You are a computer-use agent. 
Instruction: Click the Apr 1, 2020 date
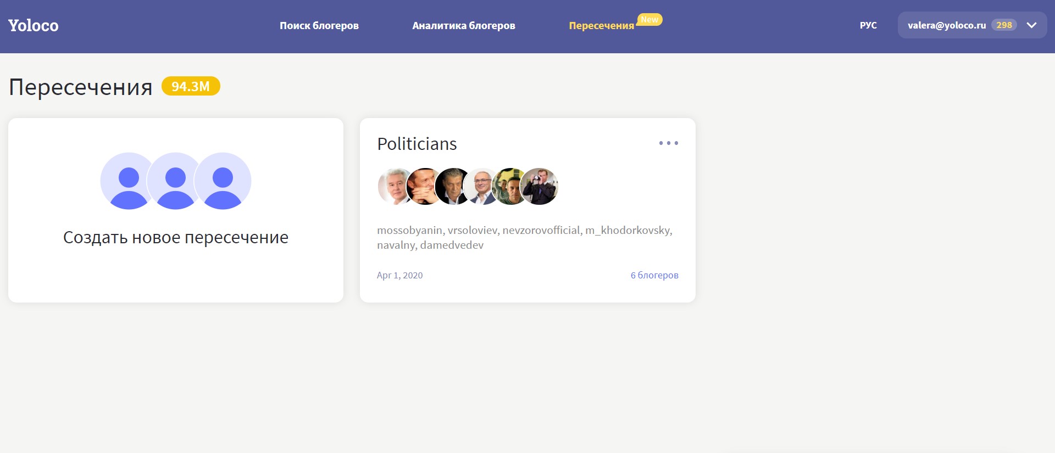point(399,275)
